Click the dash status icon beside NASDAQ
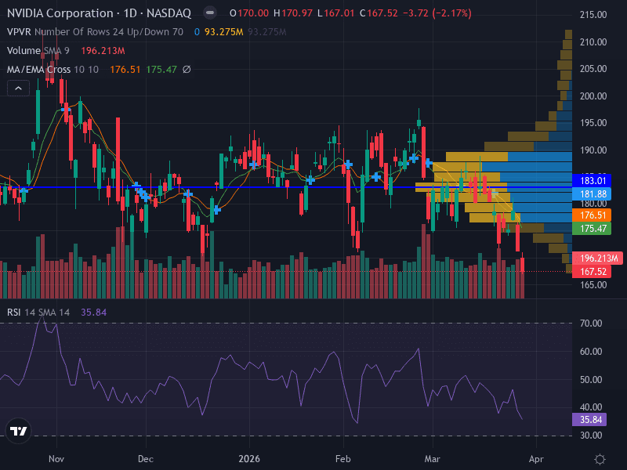 coord(209,13)
